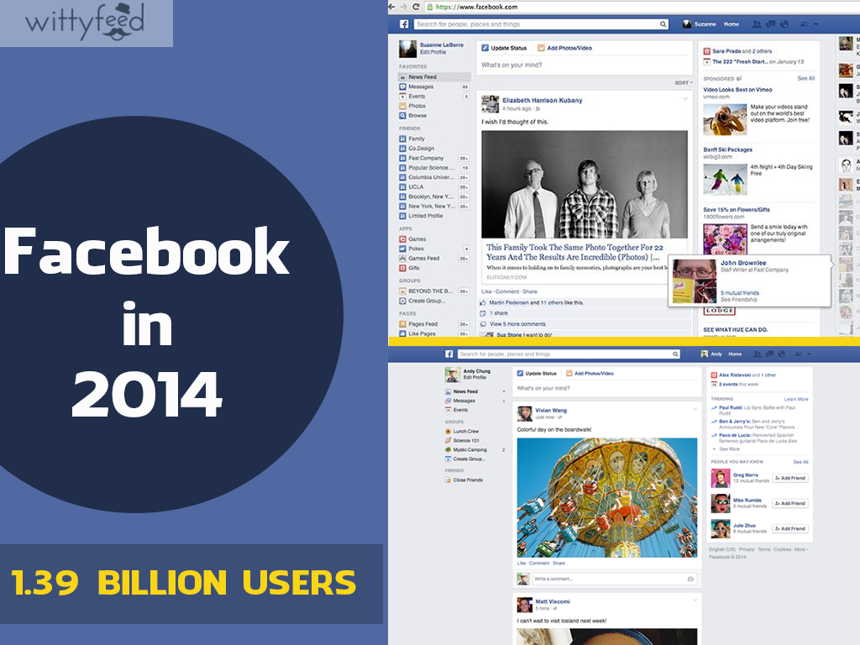The height and width of the screenshot is (645, 860).
Task: Click the Science 101 group icon
Action: [x=448, y=440]
